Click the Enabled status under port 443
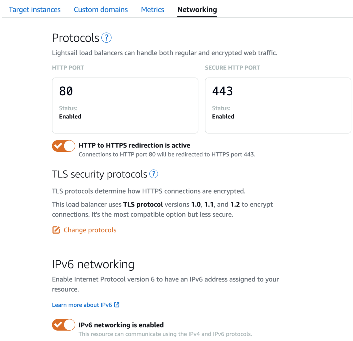This screenshot has height=341, width=353. [x=223, y=116]
